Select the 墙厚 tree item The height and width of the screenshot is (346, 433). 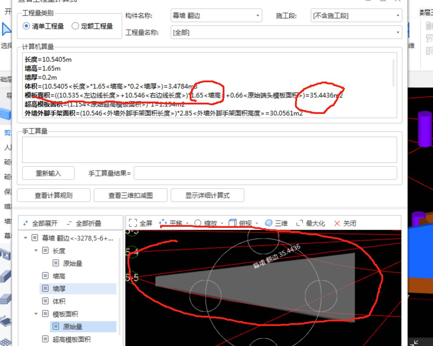[59, 289]
